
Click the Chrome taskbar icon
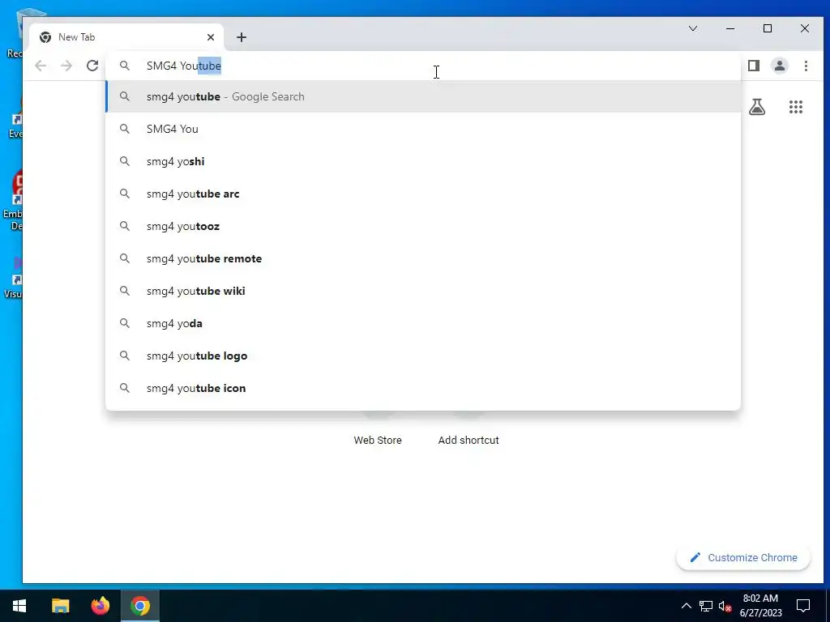[x=139, y=606]
